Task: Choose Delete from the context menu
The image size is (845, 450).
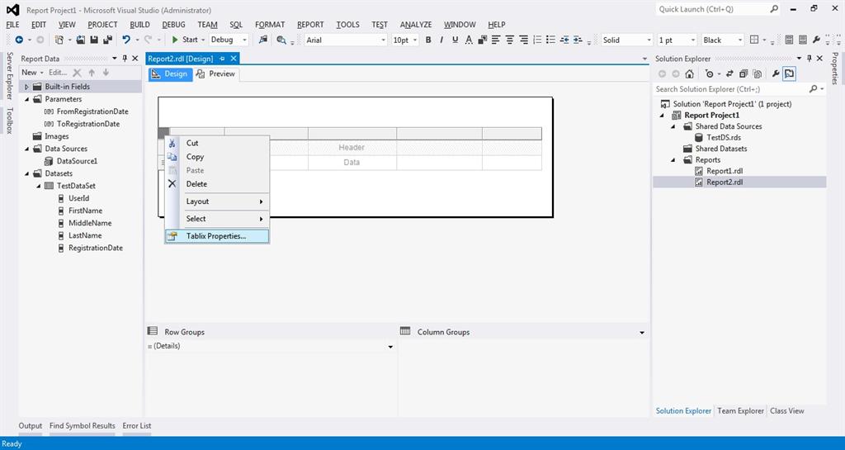Action: tap(217, 184)
